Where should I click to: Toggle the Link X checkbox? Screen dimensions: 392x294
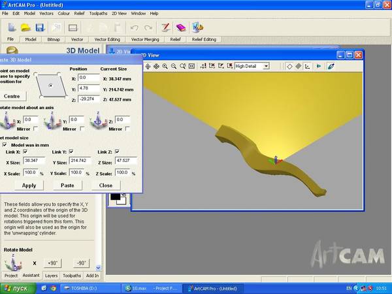25,152
